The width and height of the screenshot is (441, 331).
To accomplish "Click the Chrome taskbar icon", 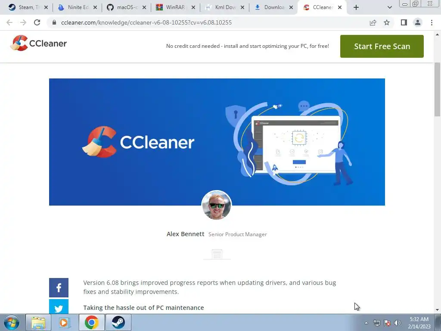I will [91, 322].
